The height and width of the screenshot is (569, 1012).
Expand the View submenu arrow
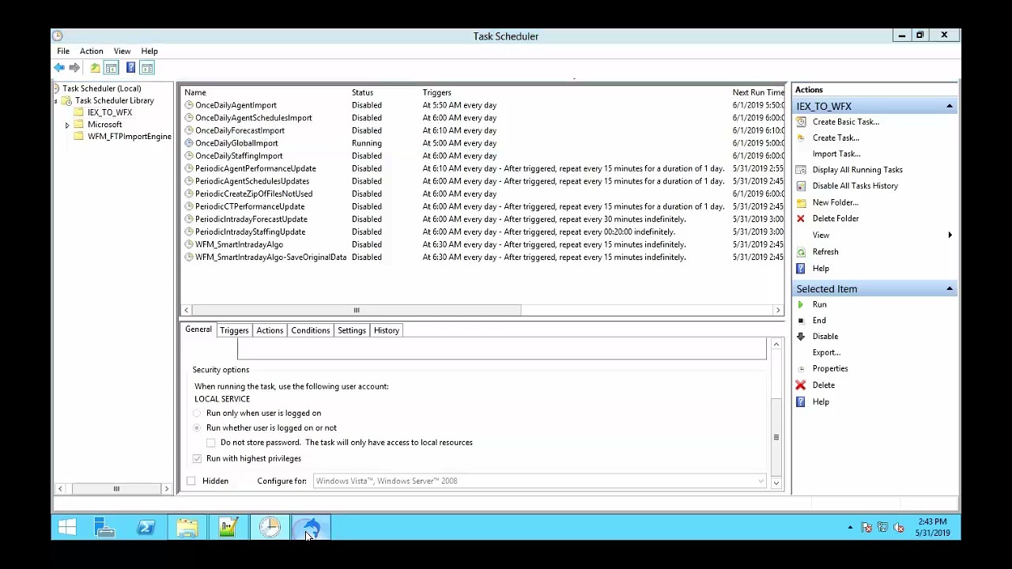950,235
